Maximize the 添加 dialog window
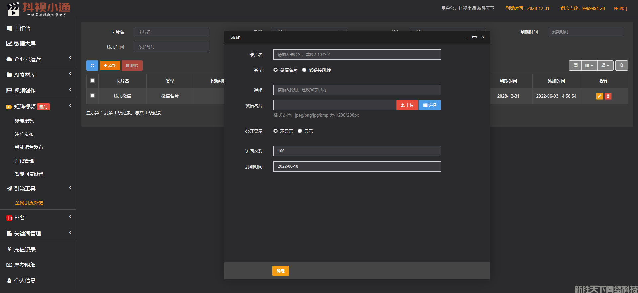This screenshot has height=293, width=638. click(474, 37)
